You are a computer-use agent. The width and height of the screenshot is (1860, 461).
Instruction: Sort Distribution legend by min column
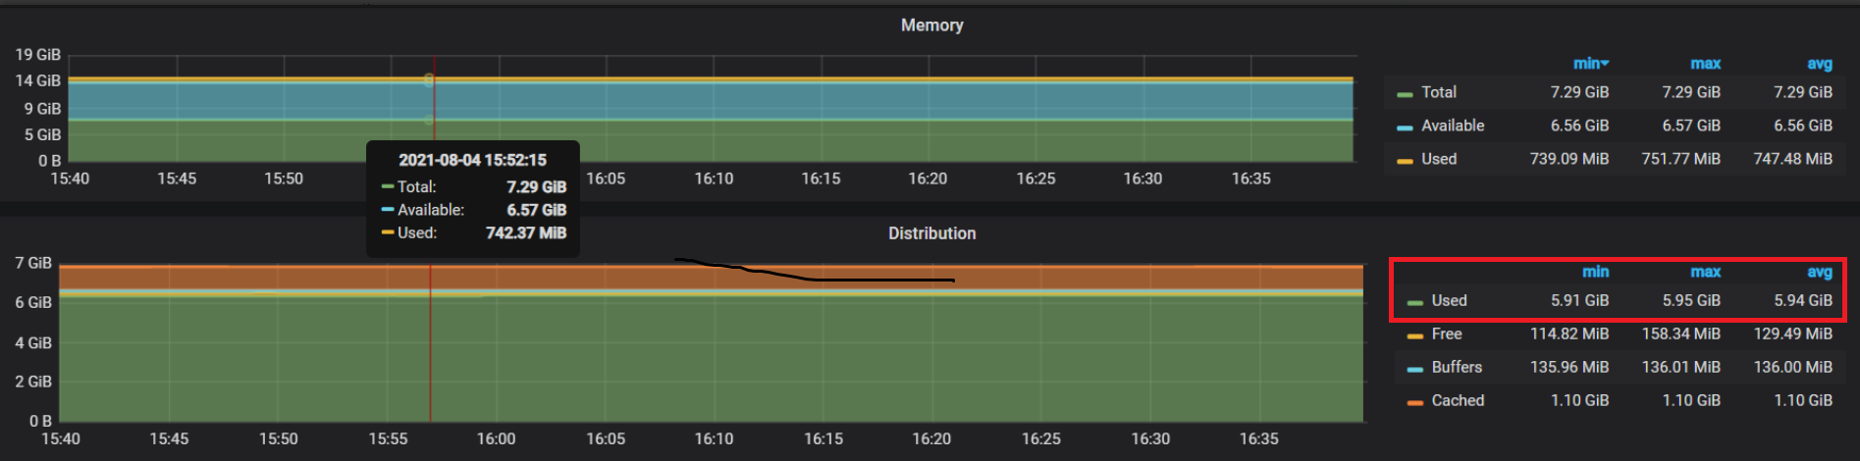click(1595, 272)
